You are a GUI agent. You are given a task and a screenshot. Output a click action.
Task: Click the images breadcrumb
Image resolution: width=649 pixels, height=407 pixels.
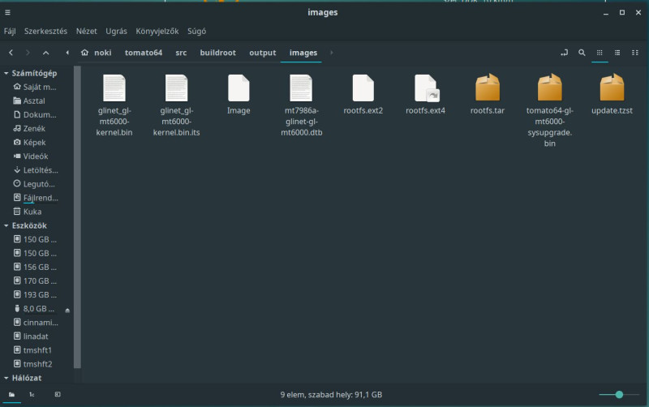click(x=303, y=53)
